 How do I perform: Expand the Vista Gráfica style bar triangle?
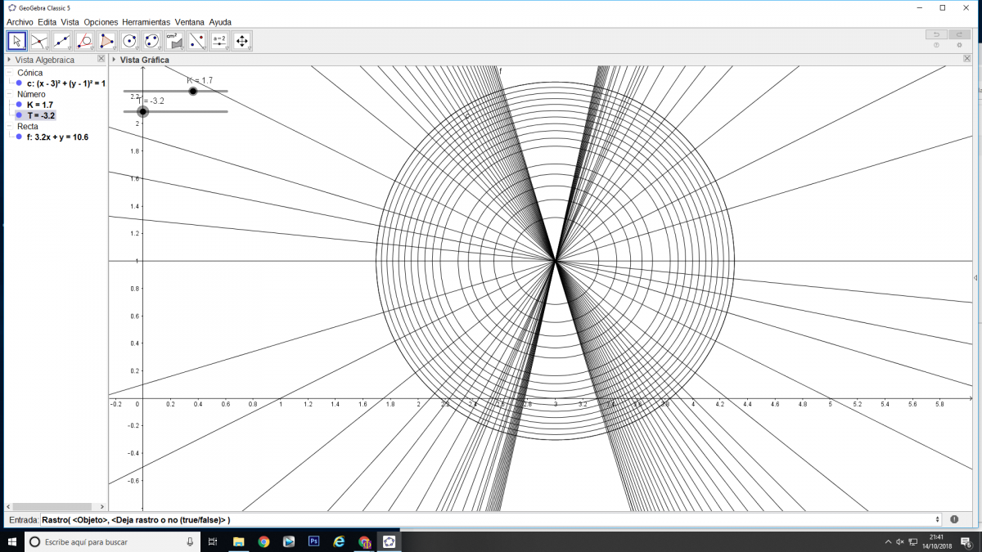114,60
